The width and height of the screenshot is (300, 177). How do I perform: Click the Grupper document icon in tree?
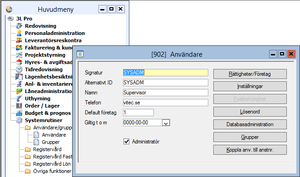(x=36, y=142)
